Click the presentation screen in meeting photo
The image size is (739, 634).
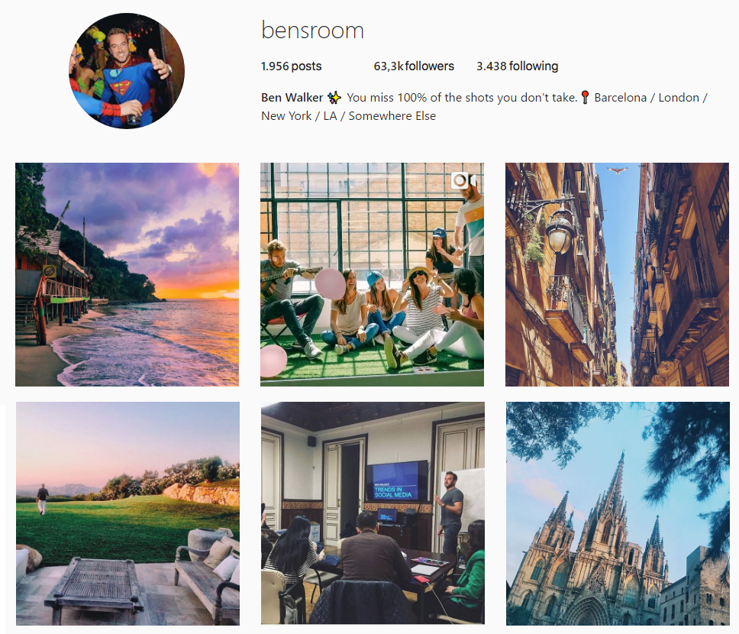pyautogui.click(x=397, y=480)
